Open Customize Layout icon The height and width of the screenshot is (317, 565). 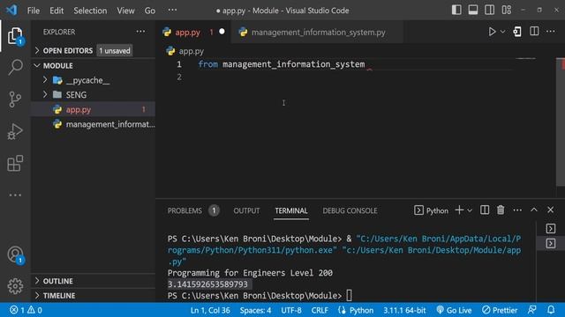(x=506, y=10)
